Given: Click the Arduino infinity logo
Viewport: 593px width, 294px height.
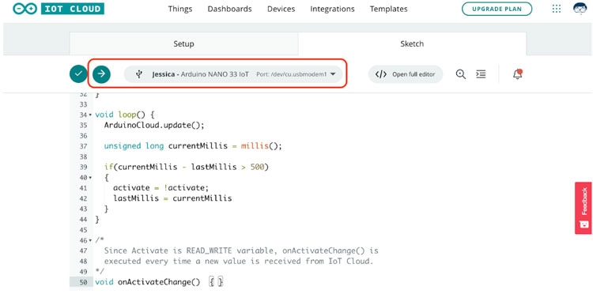Looking at the screenshot, I should (25, 9).
